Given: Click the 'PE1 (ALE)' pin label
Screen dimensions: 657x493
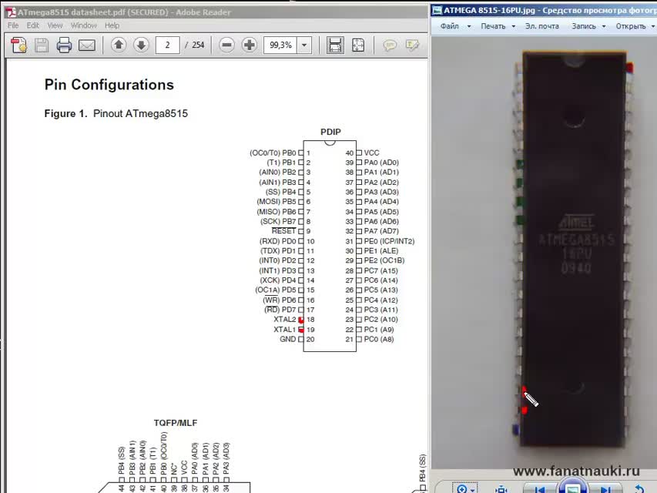Looking at the screenshot, I should (x=381, y=250).
